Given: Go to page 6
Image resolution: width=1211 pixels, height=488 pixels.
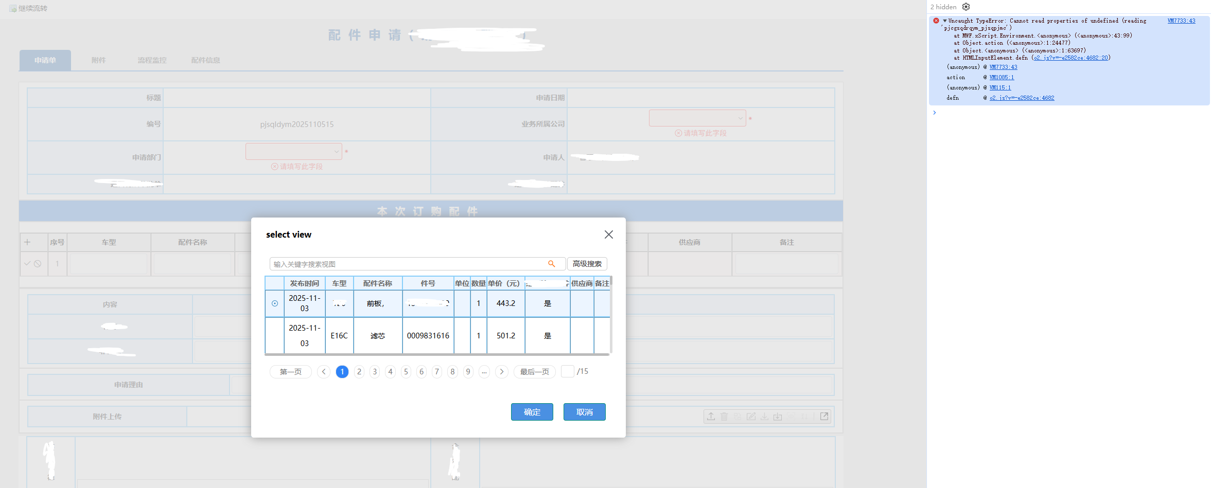Looking at the screenshot, I should coord(422,372).
